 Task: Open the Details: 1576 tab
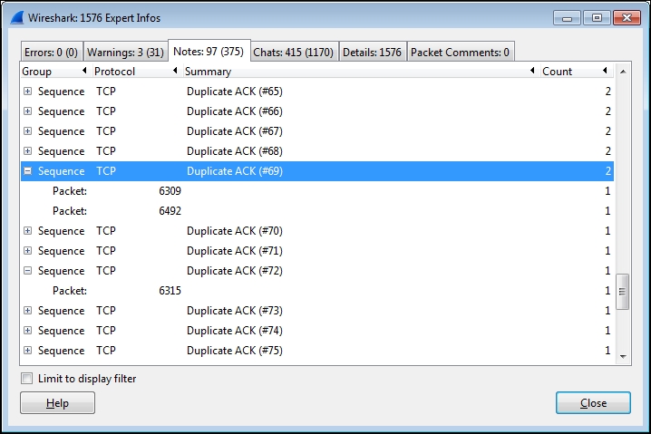pyautogui.click(x=373, y=53)
